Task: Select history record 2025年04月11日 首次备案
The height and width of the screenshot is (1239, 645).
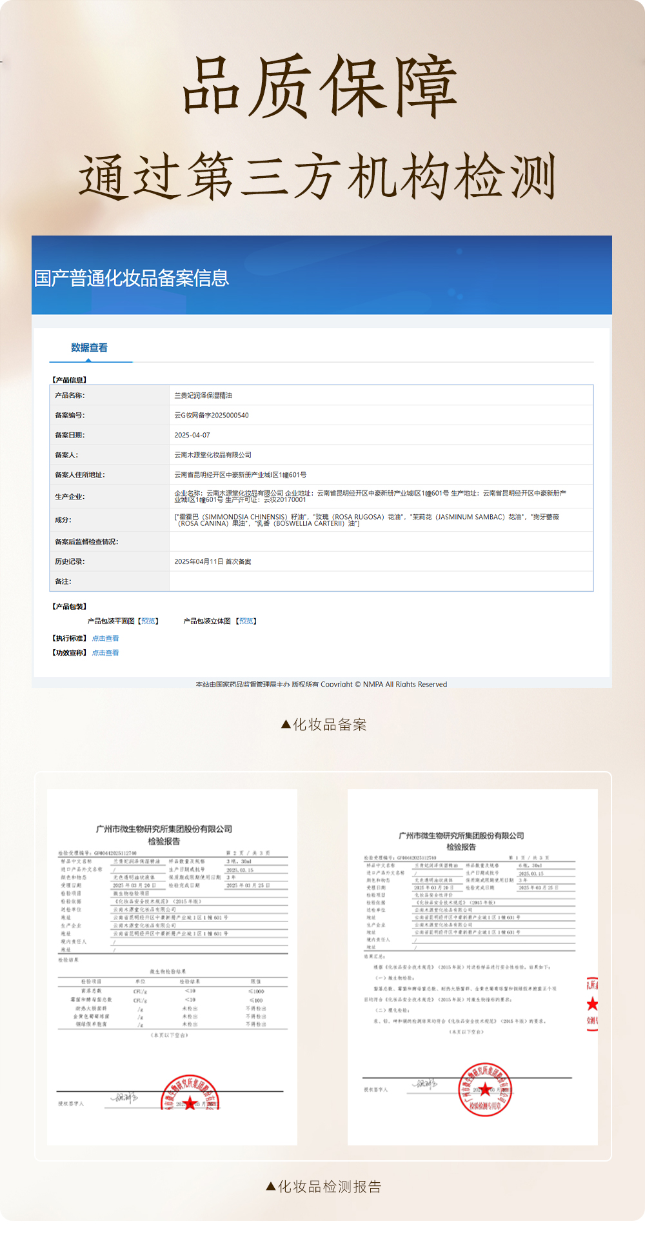Action: tap(213, 561)
